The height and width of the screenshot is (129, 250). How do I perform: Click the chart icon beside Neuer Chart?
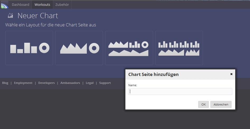[10, 16]
